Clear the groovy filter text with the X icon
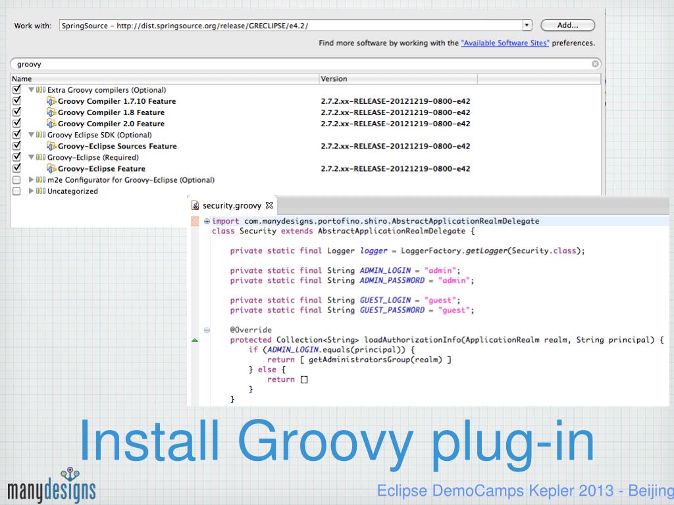The image size is (674, 505). (x=595, y=64)
